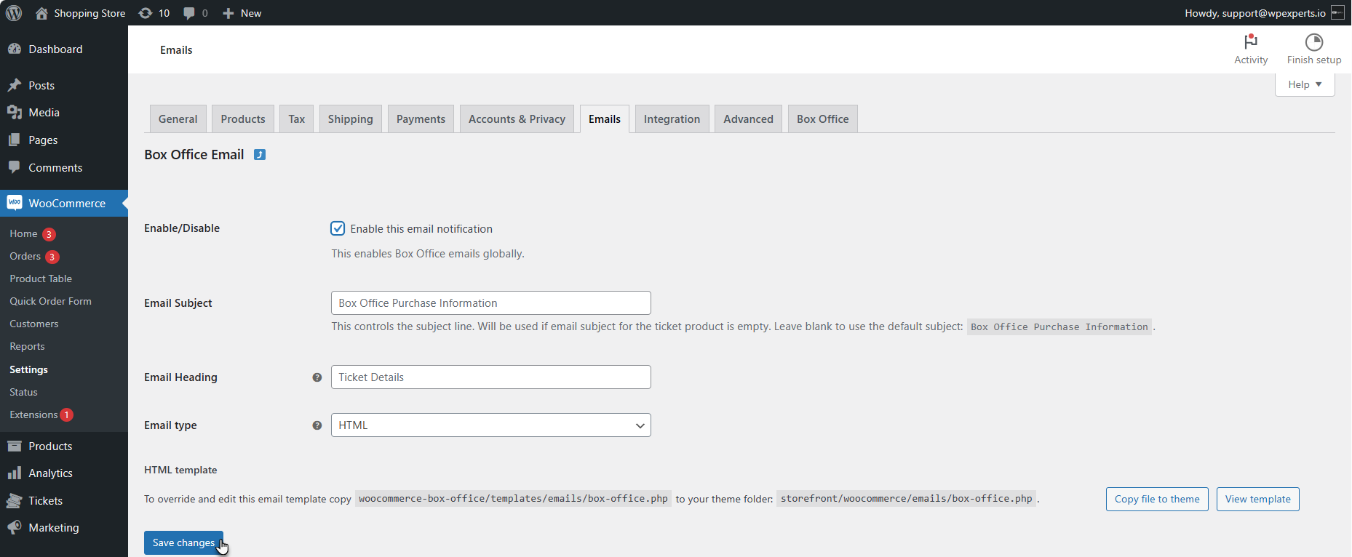Open the Orders submenu link
Screen dimensions: 1352x557
point(25,256)
